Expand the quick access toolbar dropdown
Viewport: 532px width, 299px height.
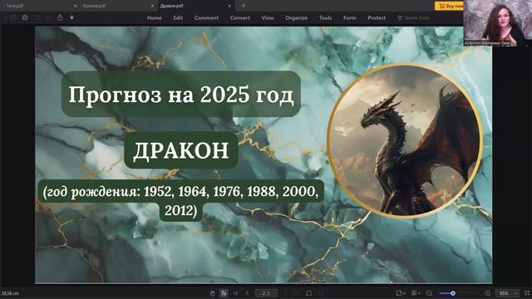click(72, 17)
